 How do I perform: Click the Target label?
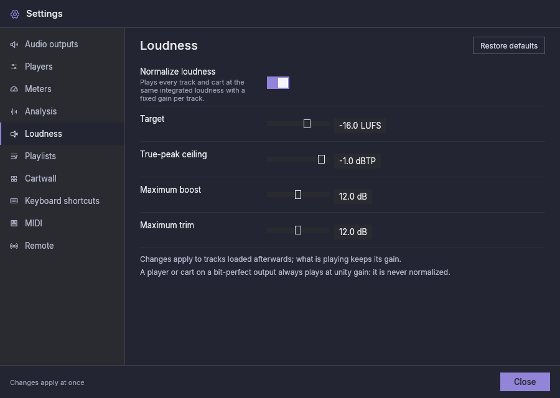point(152,119)
